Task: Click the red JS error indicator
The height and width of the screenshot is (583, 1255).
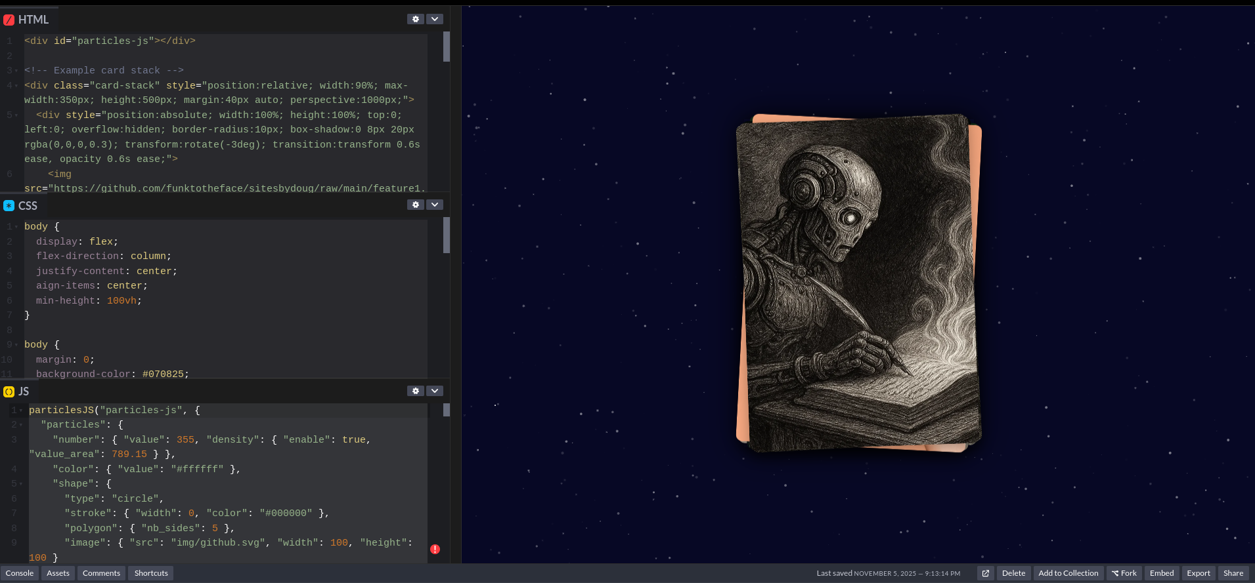Action: click(x=435, y=549)
